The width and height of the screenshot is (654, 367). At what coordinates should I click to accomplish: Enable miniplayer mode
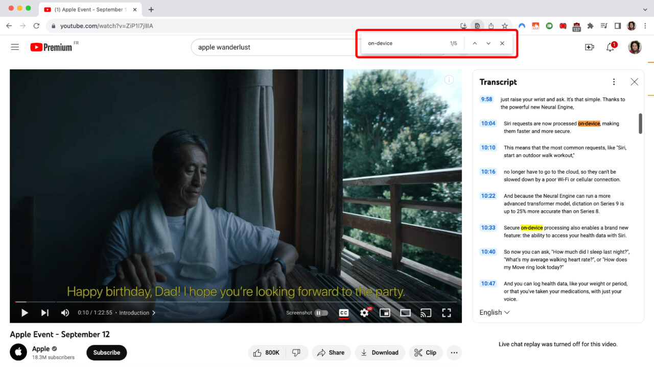click(385, 313)
